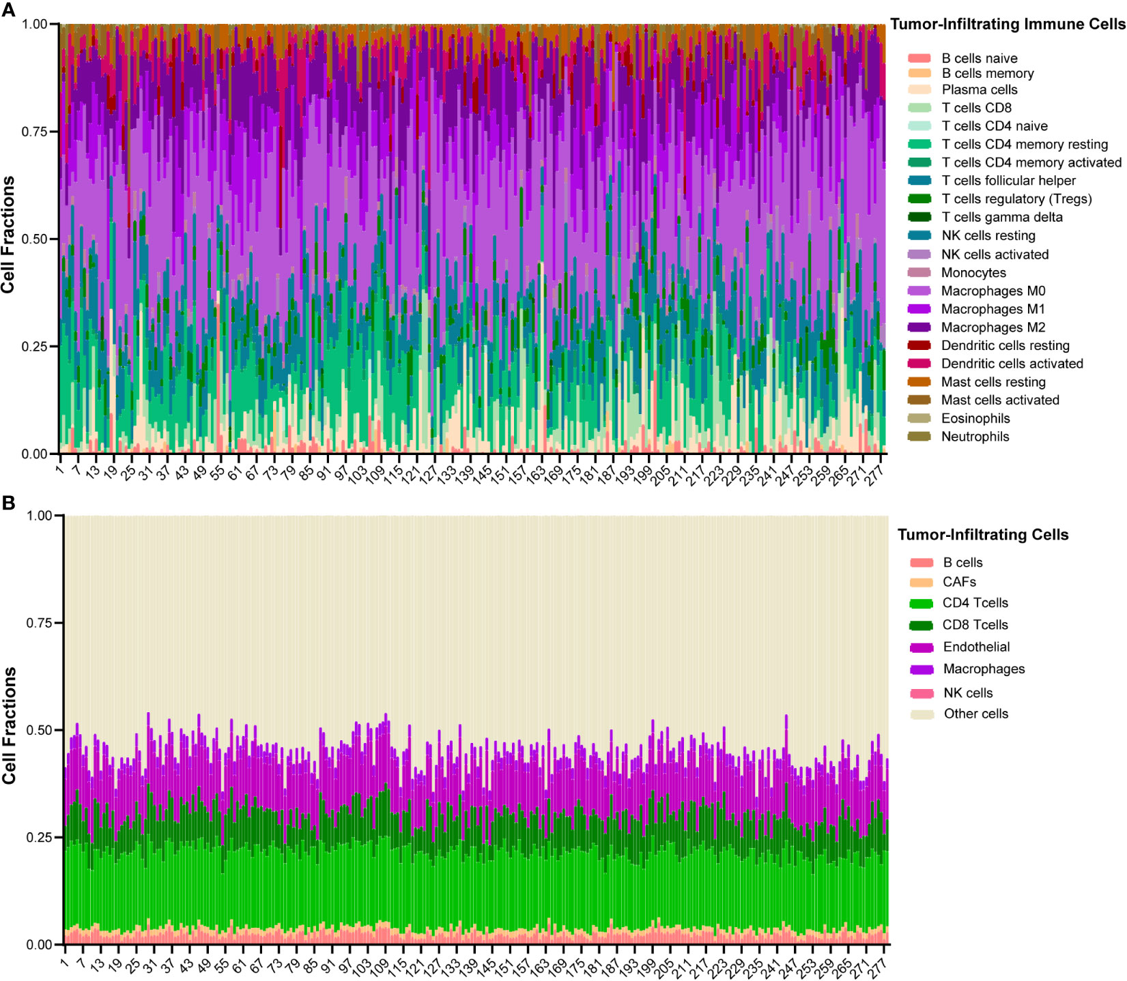
Task: Click the Cell Fractions axis title of panel A
Action: point(8,235)
